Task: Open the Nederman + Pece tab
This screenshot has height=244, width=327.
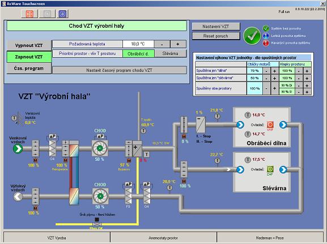Action: (270, 238)
